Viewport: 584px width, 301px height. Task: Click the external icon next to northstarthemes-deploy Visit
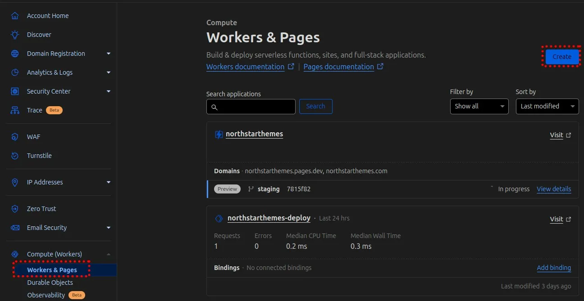point(569,219)
